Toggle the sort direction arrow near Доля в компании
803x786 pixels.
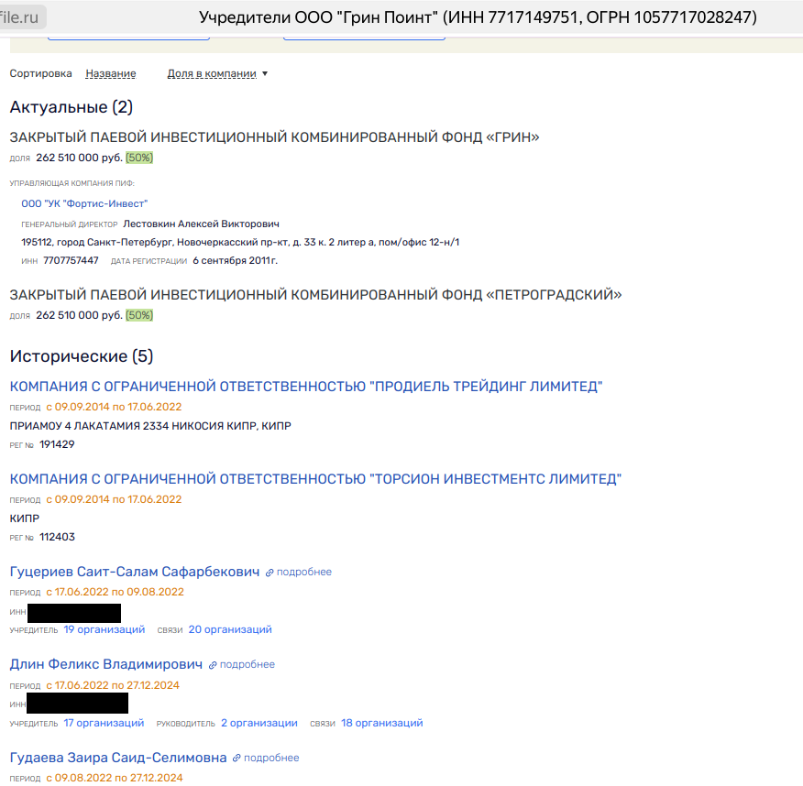pos(265,73)
